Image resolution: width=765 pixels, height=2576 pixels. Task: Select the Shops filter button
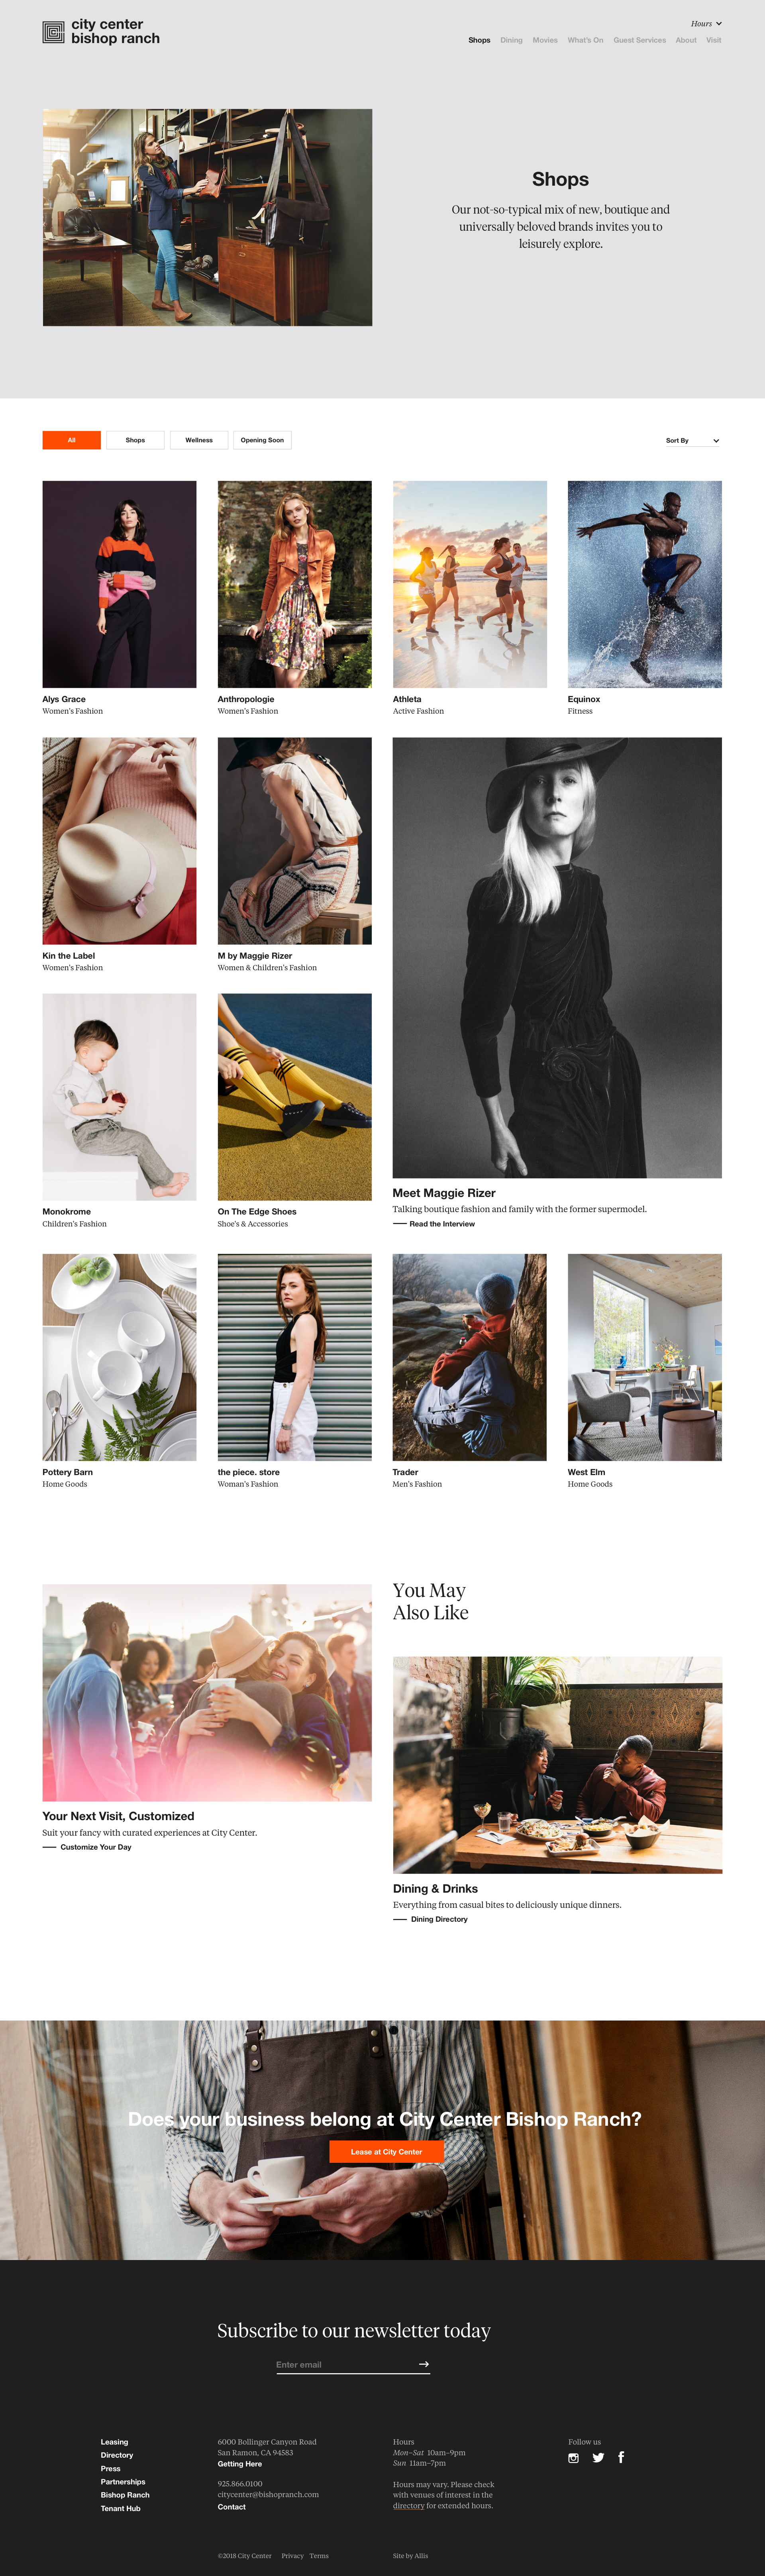pos(135,440)
